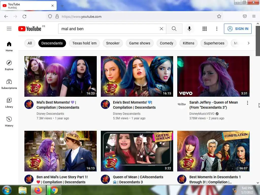Select the Kittens filter chip
The height and width of the screenshot is (195, 260).
click(189, 43)
